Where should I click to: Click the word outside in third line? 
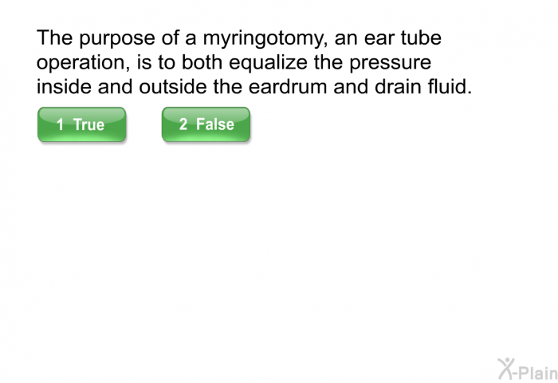173,86
